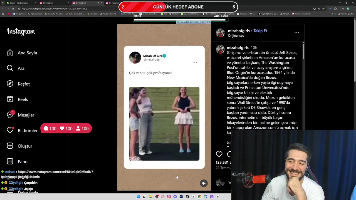Click the browser back arrow
The width and height of the screenshot is (356, 200).
tap(3, 9)
